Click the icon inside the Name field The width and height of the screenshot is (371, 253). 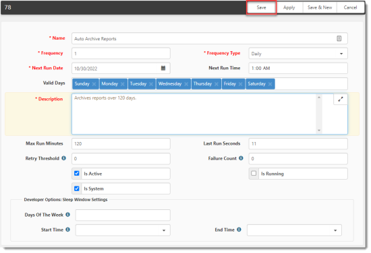[x=339, y=38]
